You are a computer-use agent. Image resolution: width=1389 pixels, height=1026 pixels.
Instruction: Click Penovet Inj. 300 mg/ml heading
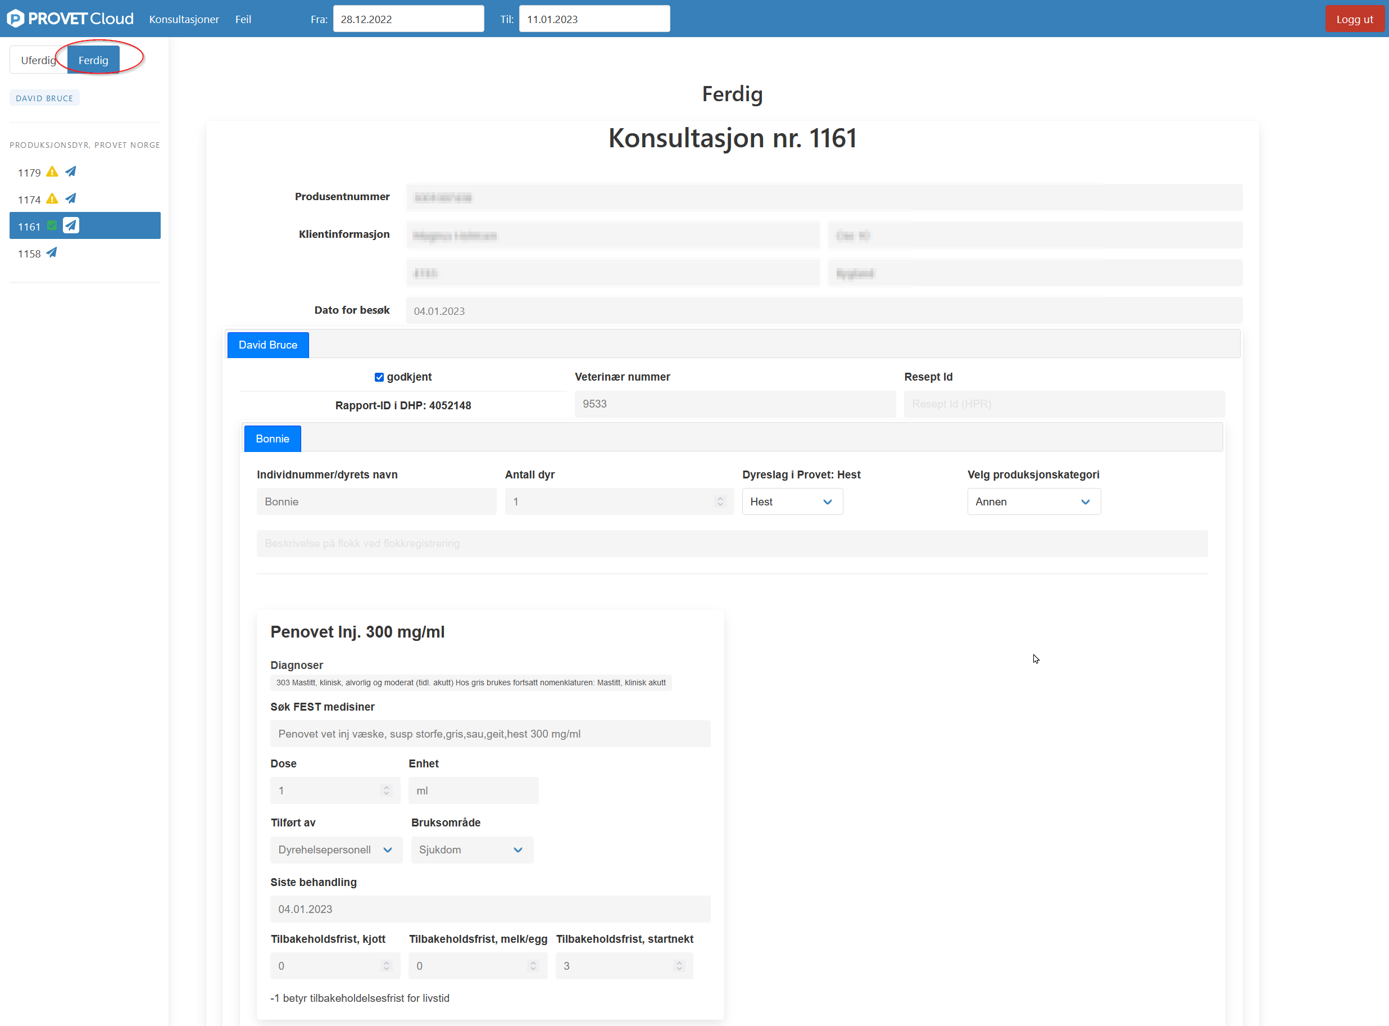coord(357,632)
